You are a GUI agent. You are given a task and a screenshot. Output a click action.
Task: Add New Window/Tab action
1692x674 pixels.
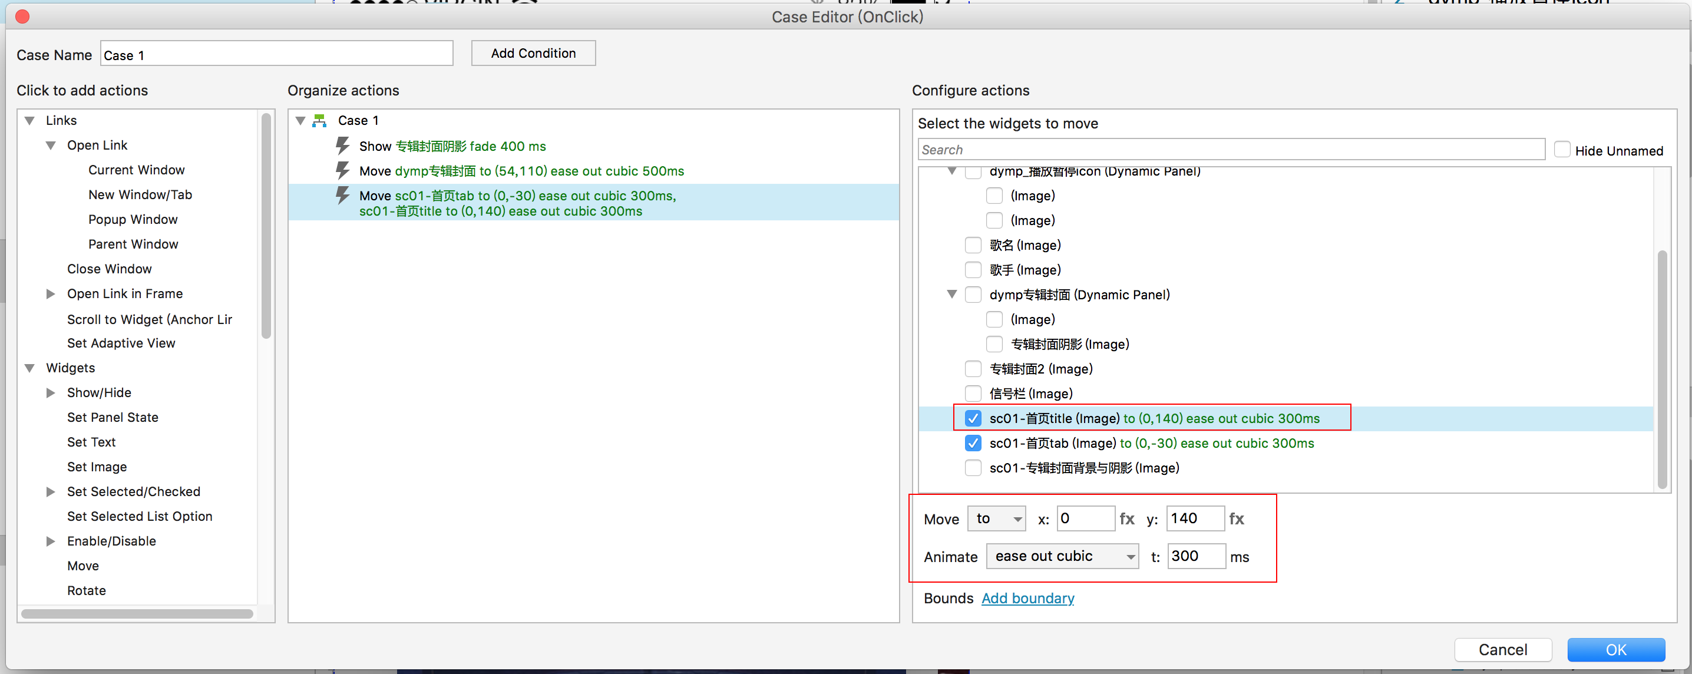coord(140,194)
